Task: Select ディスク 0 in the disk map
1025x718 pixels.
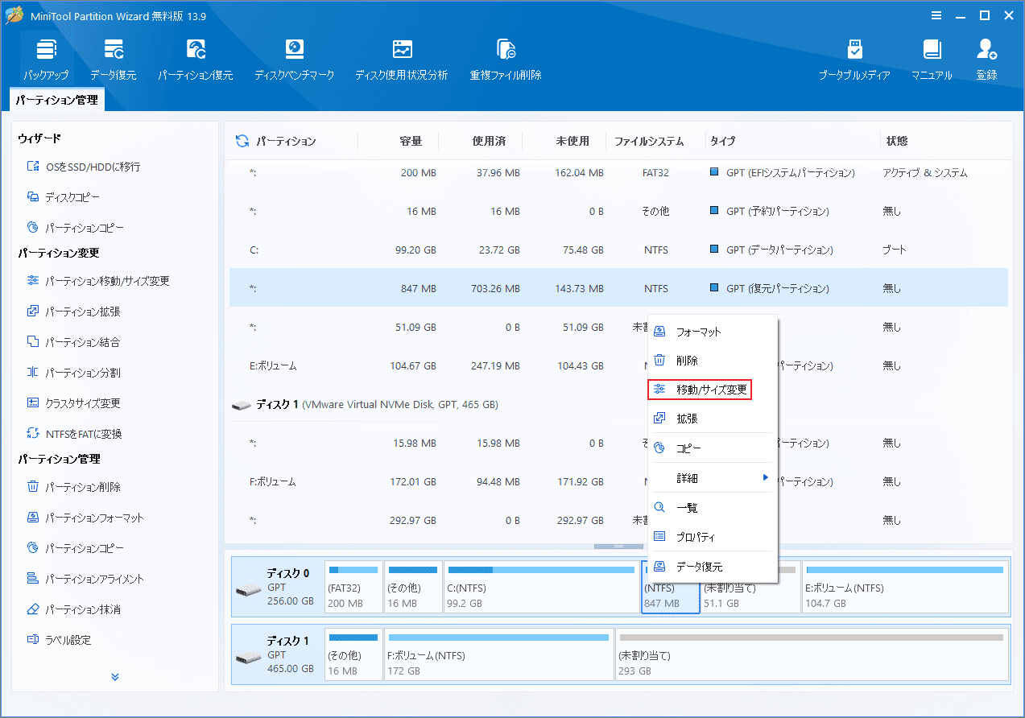Action: coord(278,587)
